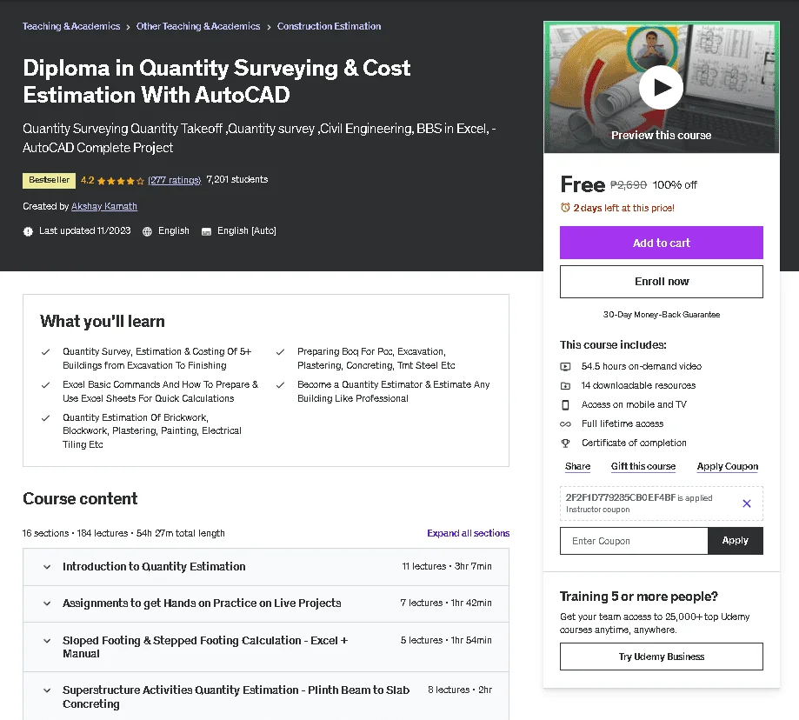799x720 pixels.
Task: Click the 'What you'll learn' heading
Action: click(x=103, y=322)
